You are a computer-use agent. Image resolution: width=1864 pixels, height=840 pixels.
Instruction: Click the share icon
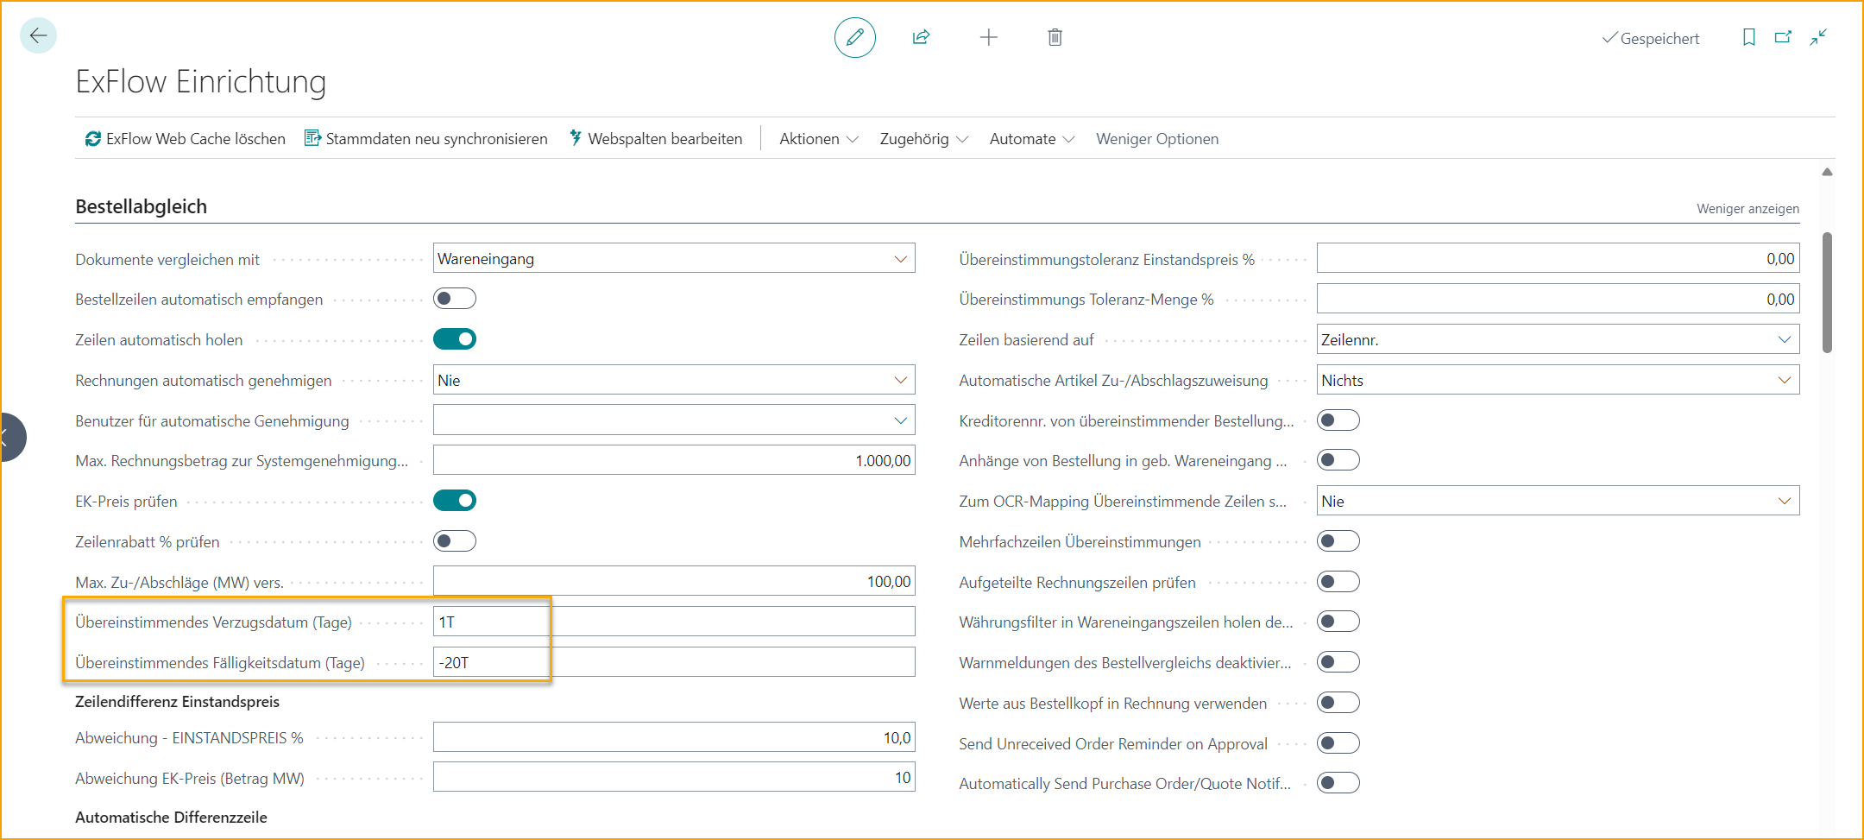point(921,37)
